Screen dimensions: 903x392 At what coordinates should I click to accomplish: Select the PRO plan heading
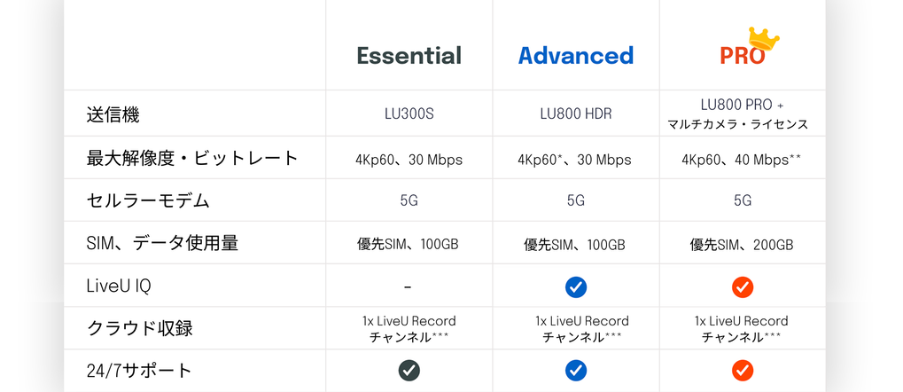click(x=743, y=55)
